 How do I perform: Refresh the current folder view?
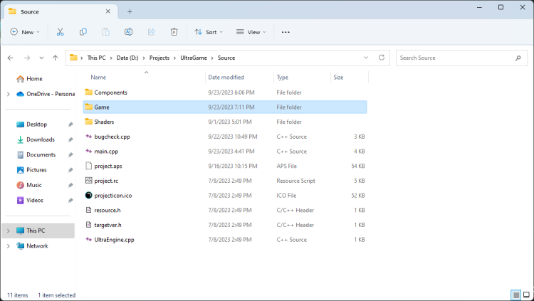tap(382, 58)
